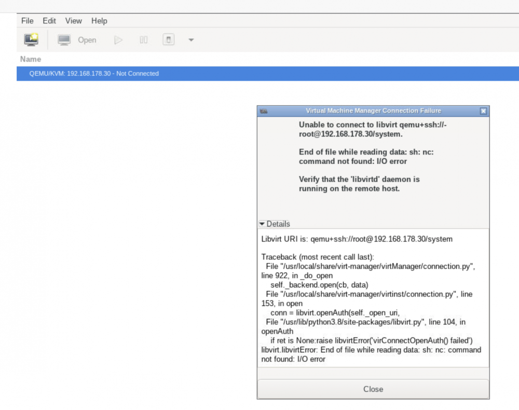Close the Connection Failure dialog button

[x=373, y=389]
